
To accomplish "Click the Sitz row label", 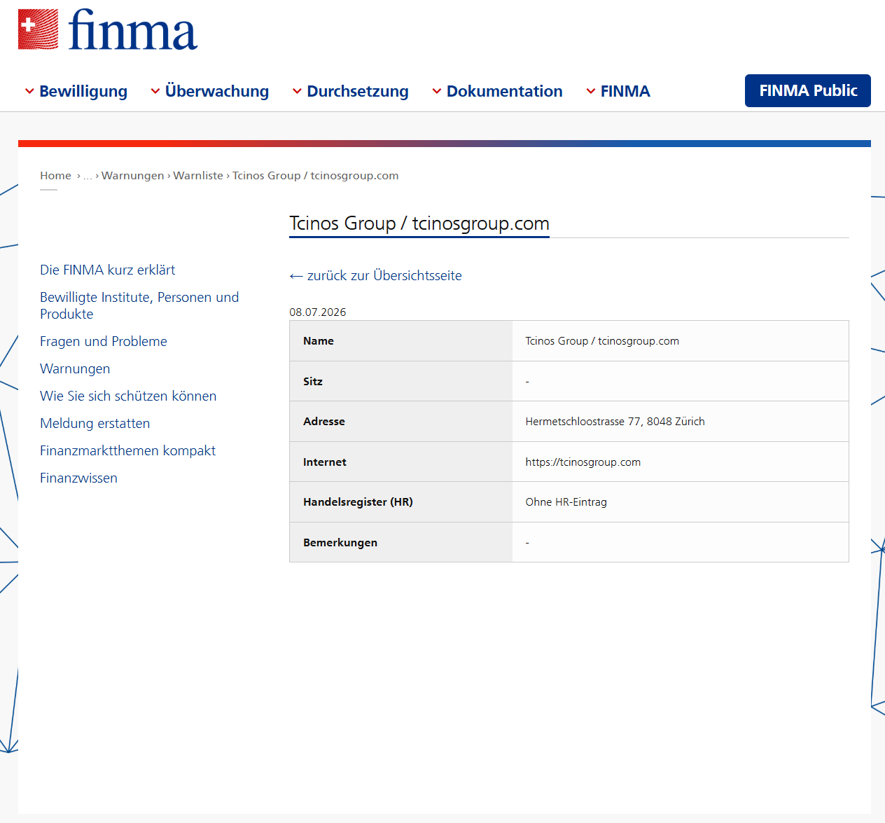I will click(x=313, y=382).
